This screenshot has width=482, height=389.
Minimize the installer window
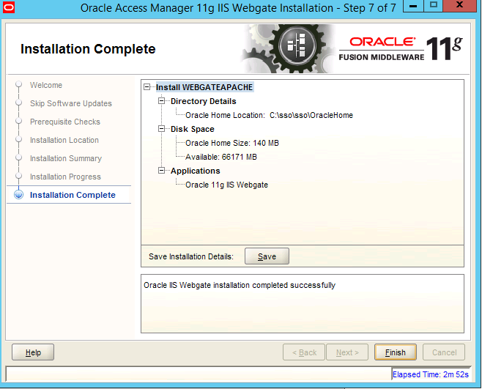[x=413, y=6]
